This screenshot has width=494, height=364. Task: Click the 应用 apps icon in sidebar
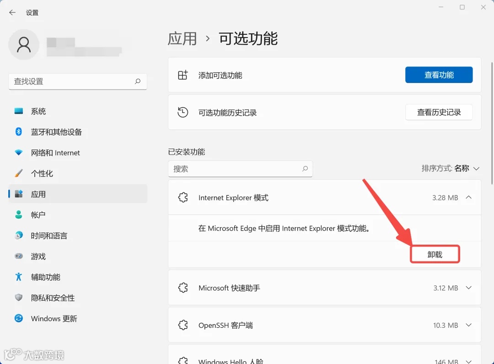[19, 194]
